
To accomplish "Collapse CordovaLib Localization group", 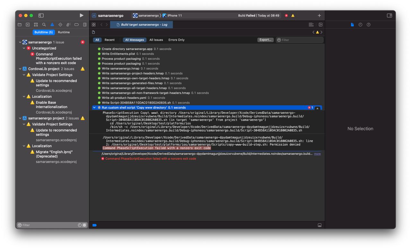I will coord(24,96).
